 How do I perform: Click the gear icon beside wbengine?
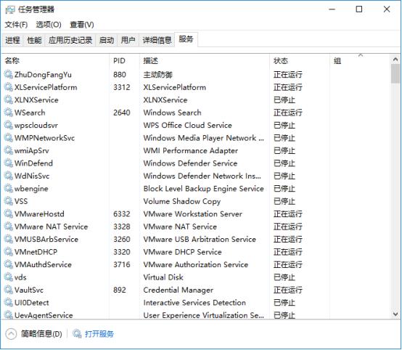pos(8,189)
